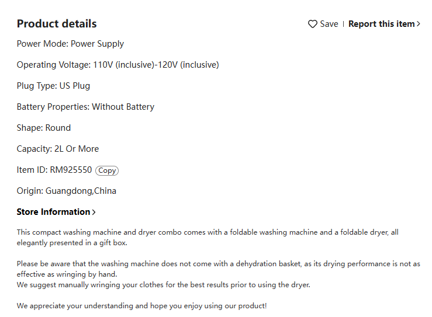Click the closing appreciation message line
Image resolution: width=432 pixels, height=317 pixels.
(141, 306)
